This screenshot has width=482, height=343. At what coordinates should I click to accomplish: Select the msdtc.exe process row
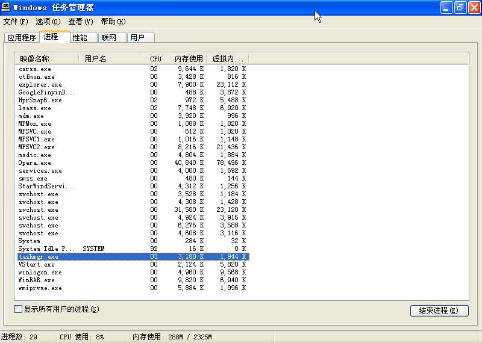[x=133, y=155]
